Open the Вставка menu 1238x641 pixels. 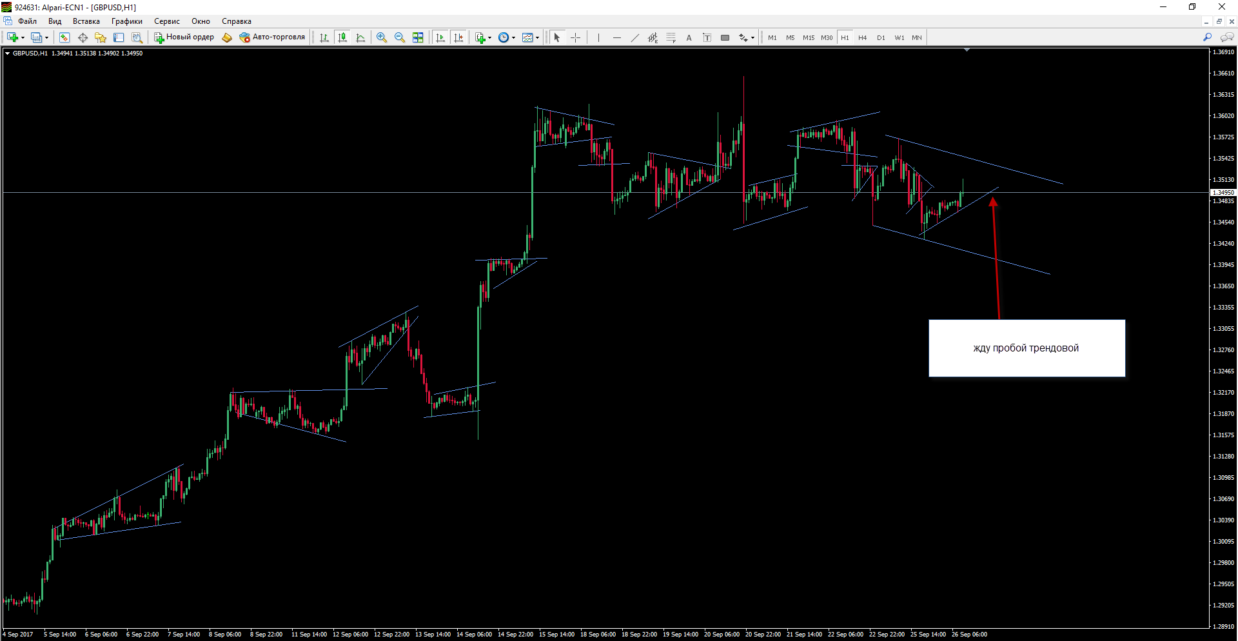[86, 21]
